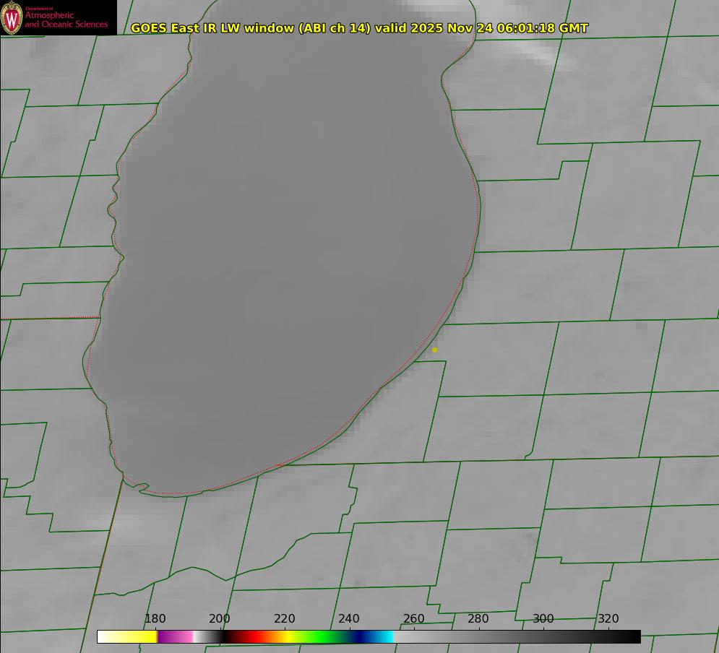Select the 280 colorbar label

point(478,619)
